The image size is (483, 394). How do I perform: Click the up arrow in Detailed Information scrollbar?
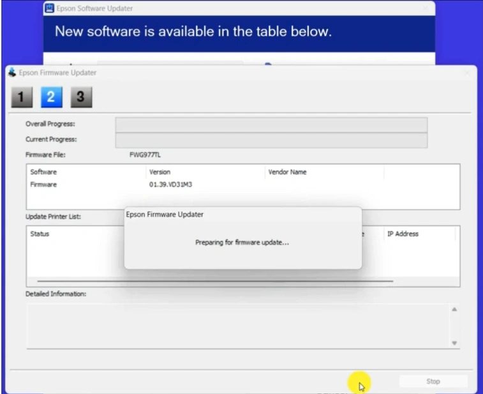click(x=455, y=310)
